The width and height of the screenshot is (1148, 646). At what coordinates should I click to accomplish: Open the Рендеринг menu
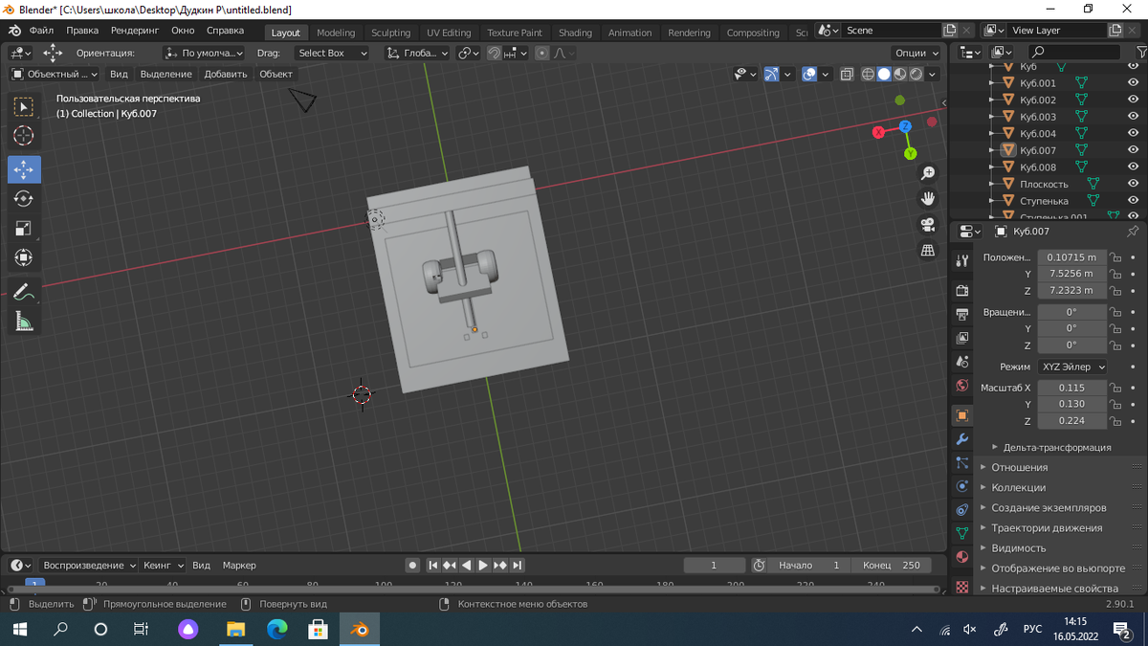(x=134, y=31)
